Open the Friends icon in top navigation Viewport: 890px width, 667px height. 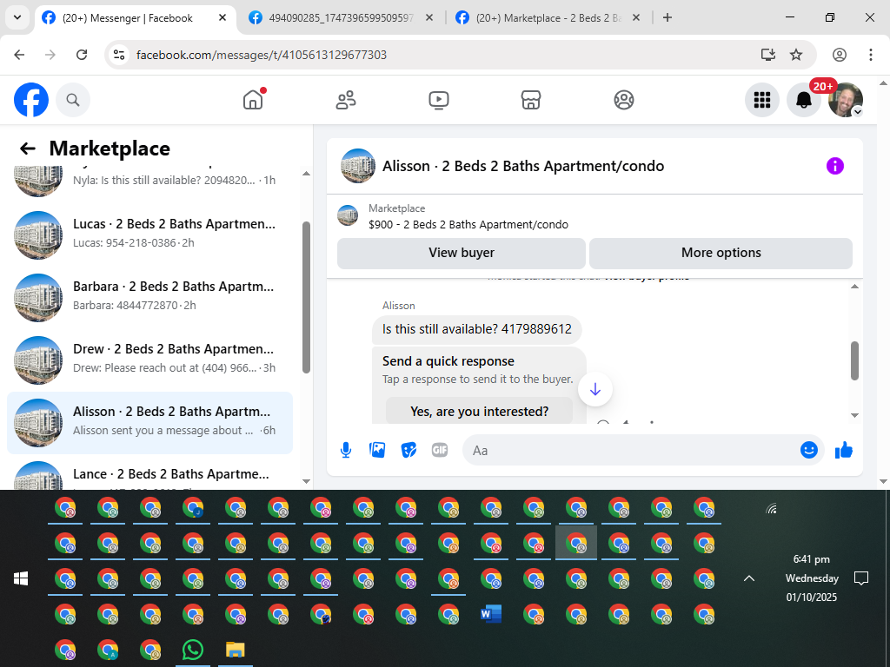click(346, 100)
